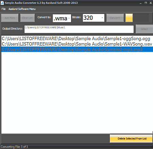This screenshot has width=153, height=149.
Task: Open the Convert to format dropdown
Action: point(62,18)
